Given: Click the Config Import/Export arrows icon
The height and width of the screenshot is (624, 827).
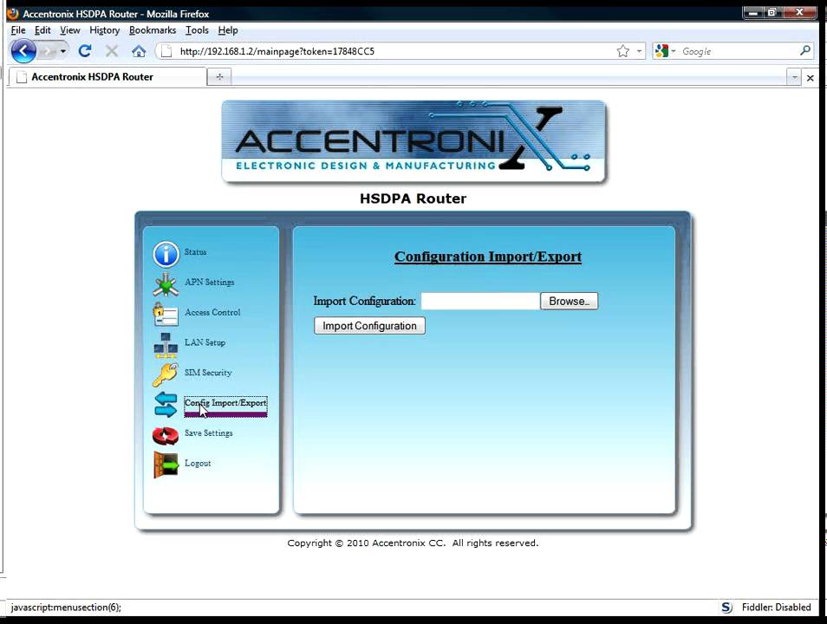Looking at the screenshot, I should (166, 405).
